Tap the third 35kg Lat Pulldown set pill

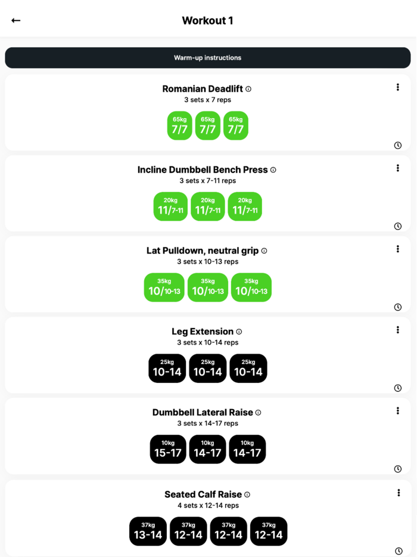point(251,287)
